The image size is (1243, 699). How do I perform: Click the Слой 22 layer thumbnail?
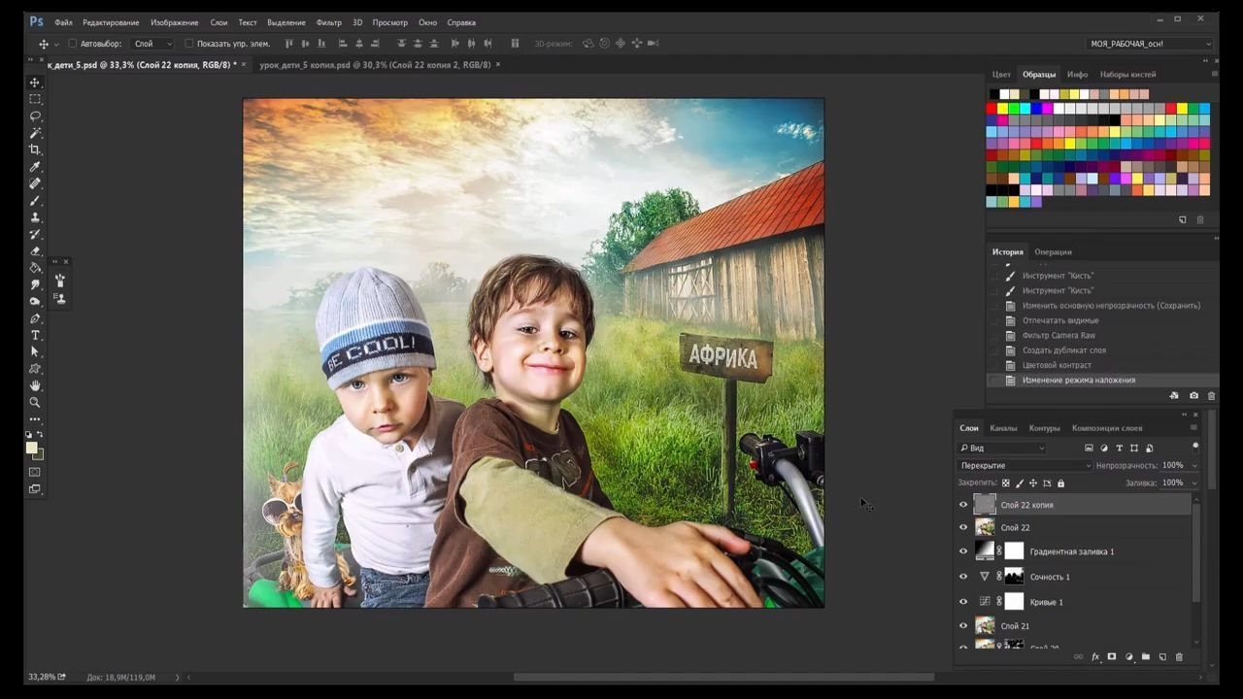(x=985, y=527)
